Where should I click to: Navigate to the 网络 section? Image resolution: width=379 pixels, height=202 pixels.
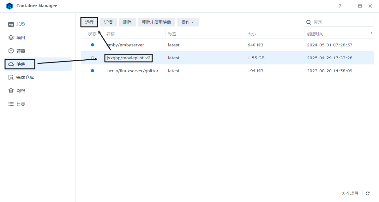38,91
